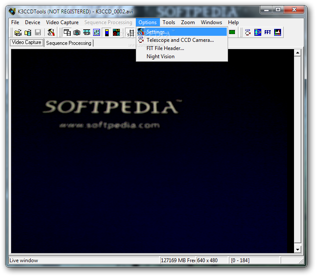Click the LX red circle 15 icon
This screenshot has height=276, width=316.
coord(116,32)
